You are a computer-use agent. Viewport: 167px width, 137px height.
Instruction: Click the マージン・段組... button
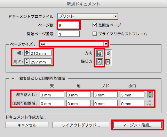(137, 125)
